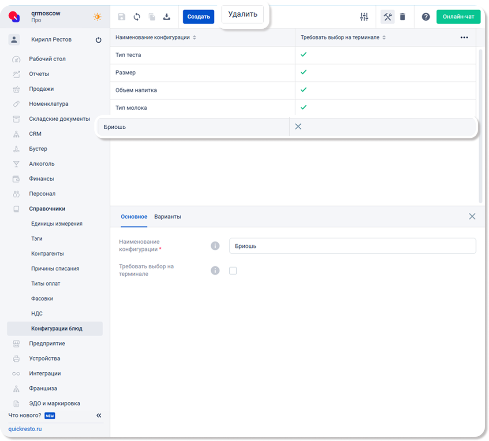The width and height of the screenshot is (489, 441).
Task: Refresh the list with the reload icon
Action: (137, 16)
